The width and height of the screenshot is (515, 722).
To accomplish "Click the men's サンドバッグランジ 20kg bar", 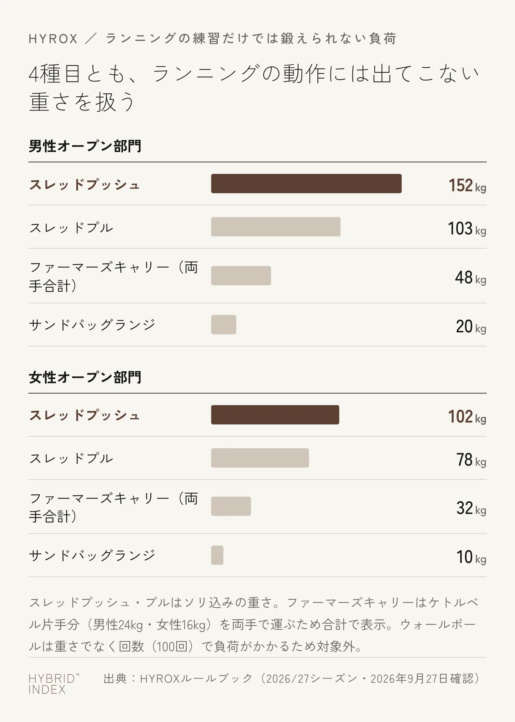I will [223, 325].
